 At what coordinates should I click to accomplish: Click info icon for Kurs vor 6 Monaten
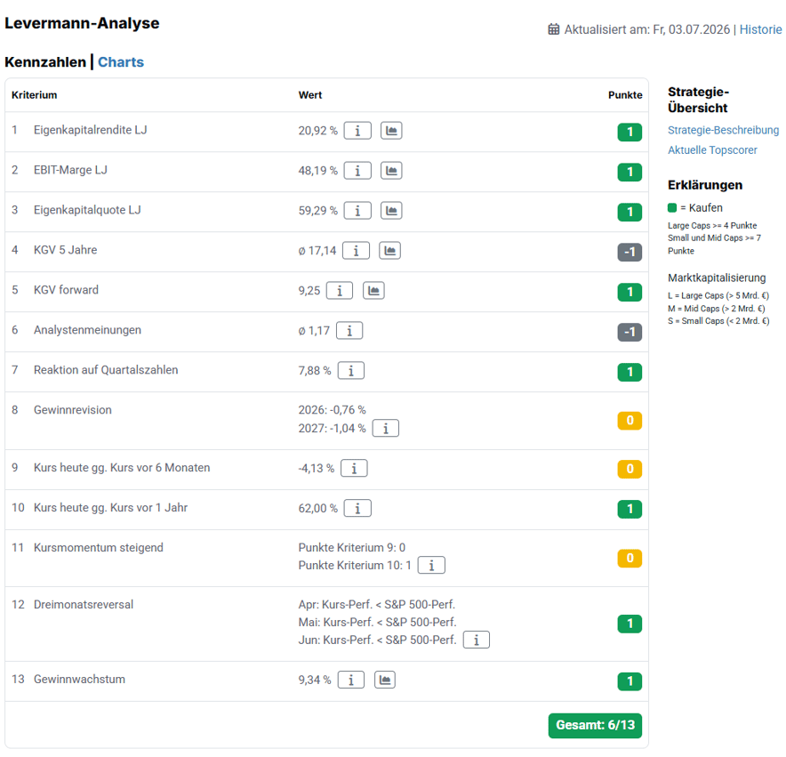pyautogui.click(x=354, y=468)
